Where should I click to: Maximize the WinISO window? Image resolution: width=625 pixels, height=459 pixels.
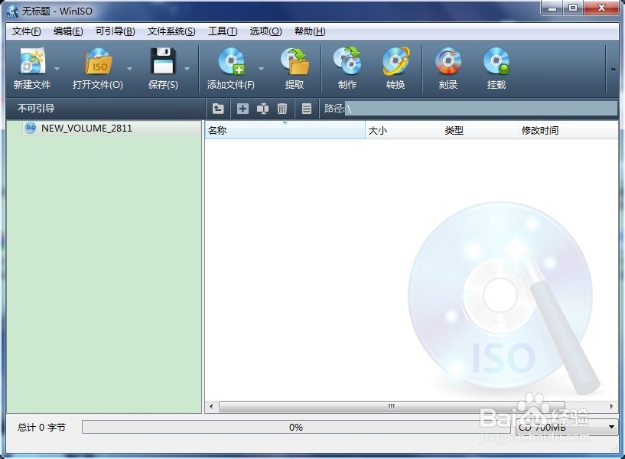pyautogui.click(x=573, y=8)
